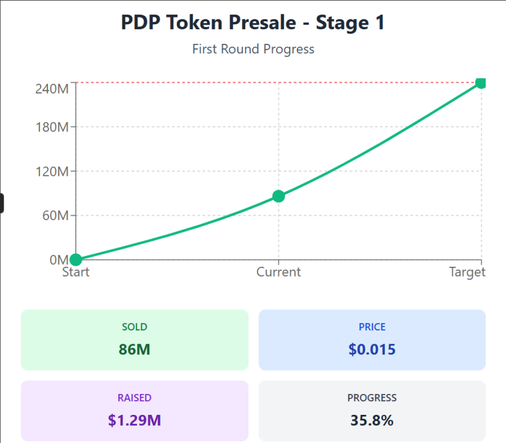Select the PRICE stat card
The image size is (506, 443).
point(372,340)
